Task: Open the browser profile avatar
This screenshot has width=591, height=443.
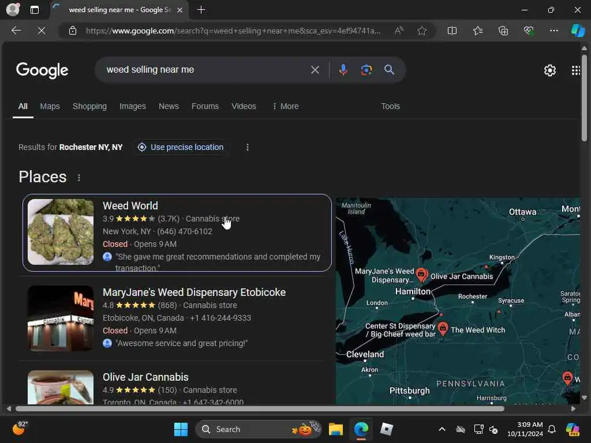Action: 13,9
